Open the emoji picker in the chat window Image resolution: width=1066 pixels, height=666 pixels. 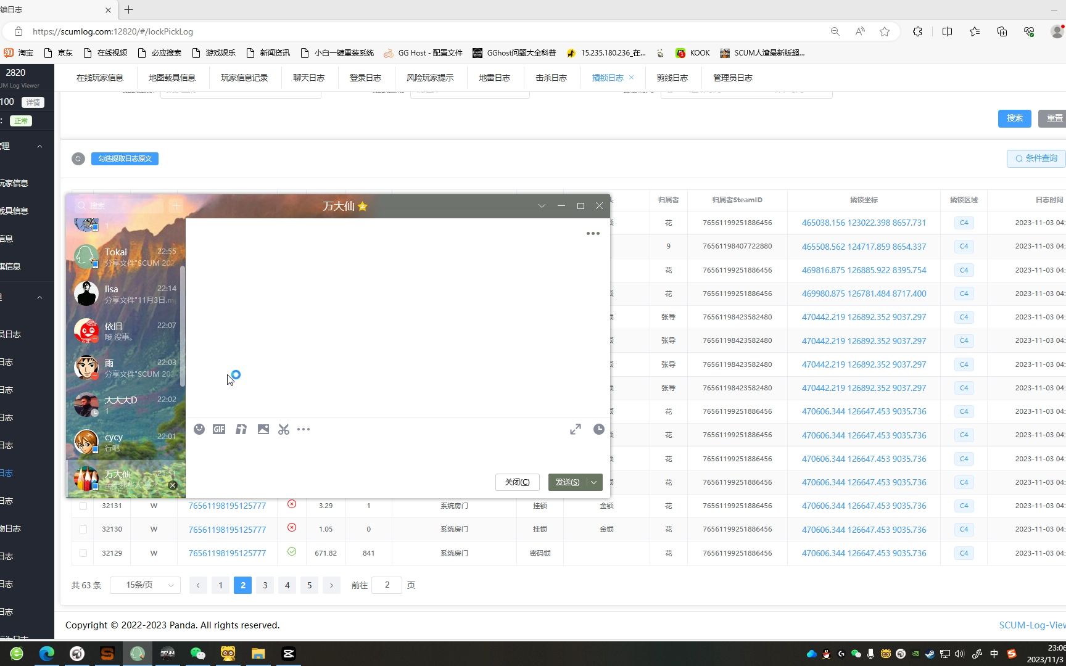pyautogui.click(x=199, y=429)
